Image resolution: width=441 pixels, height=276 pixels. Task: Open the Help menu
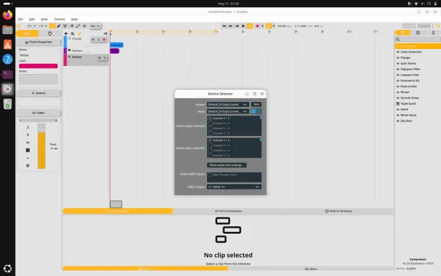click(x=74, y=19)
